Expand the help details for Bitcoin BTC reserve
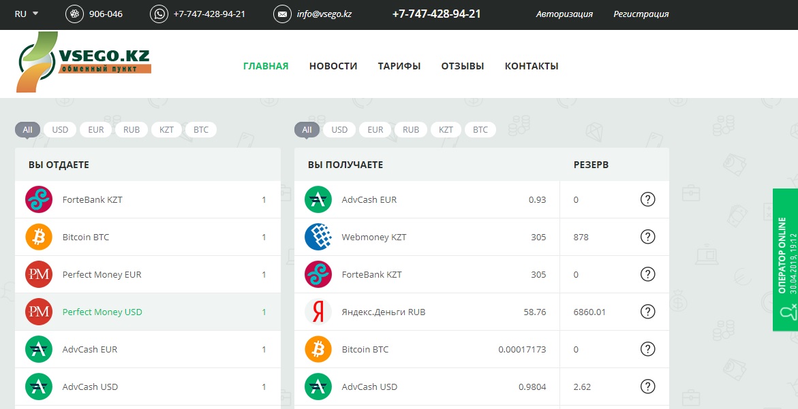 647,349
